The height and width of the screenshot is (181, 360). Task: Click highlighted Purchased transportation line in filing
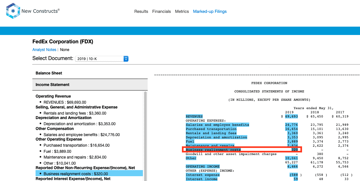point(211,129)
